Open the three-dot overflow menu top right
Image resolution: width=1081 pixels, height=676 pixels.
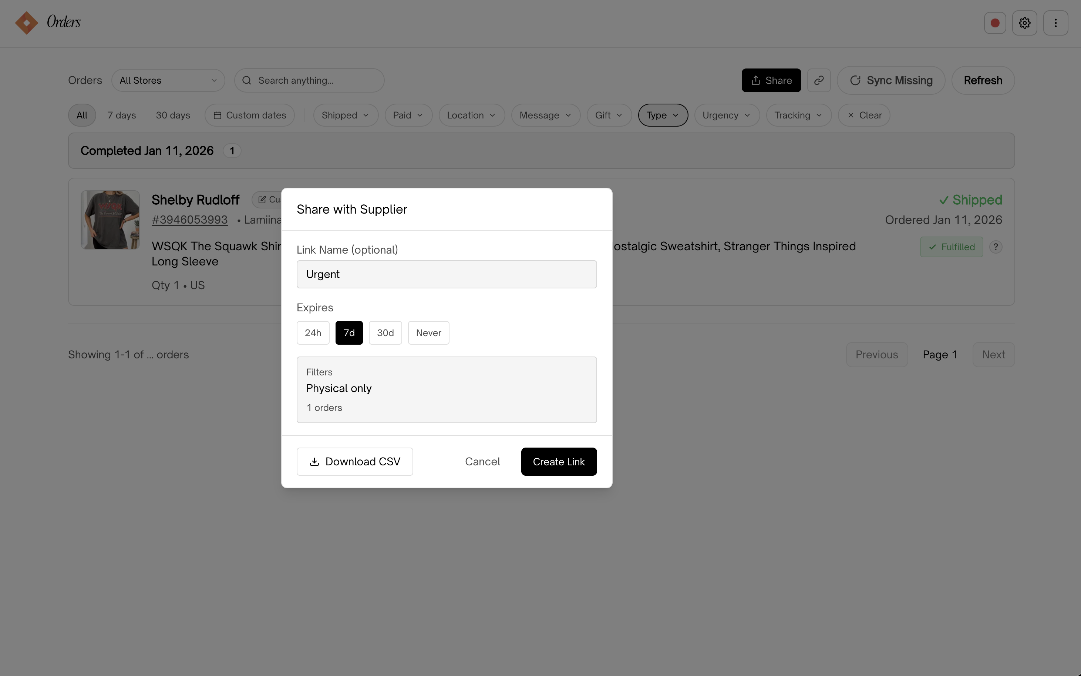(x=1055, y=22)
